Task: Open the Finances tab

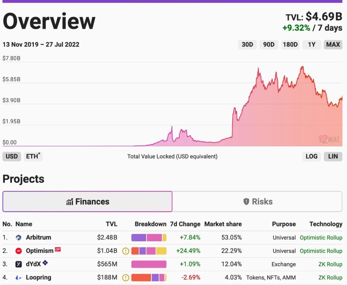Action: (x=87, y=202)
